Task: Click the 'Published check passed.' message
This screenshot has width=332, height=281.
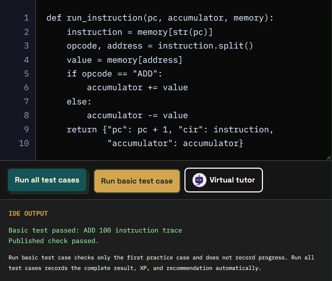Action: [x=53, y=241]
